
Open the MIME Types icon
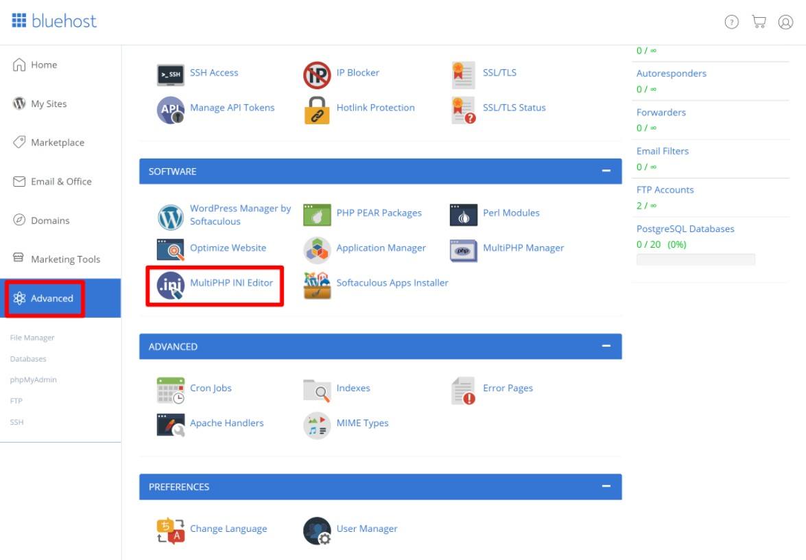(x=317, y=425)
